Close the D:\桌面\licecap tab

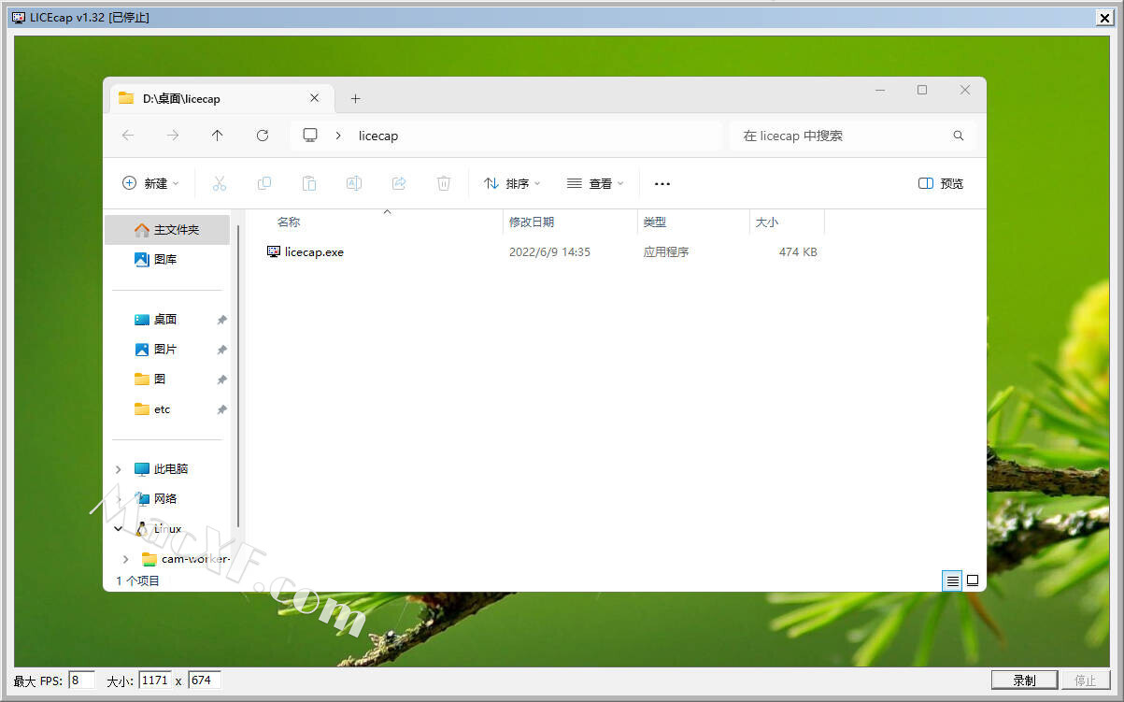314,98
